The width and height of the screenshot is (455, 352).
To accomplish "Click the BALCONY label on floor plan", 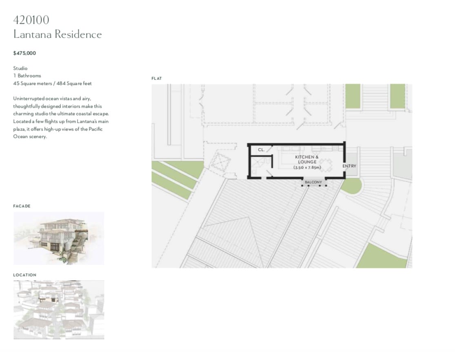I will [313, 182].
